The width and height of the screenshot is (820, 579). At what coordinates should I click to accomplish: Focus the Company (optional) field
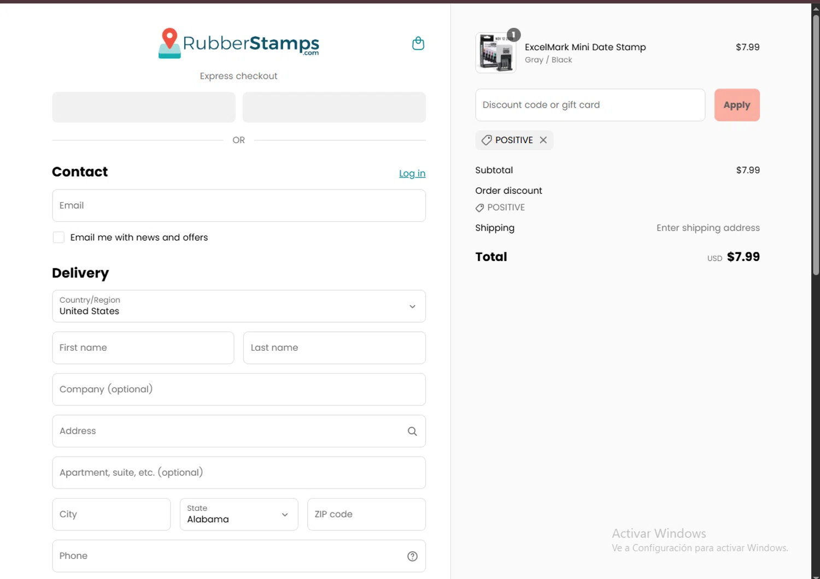tap(239, 389)
